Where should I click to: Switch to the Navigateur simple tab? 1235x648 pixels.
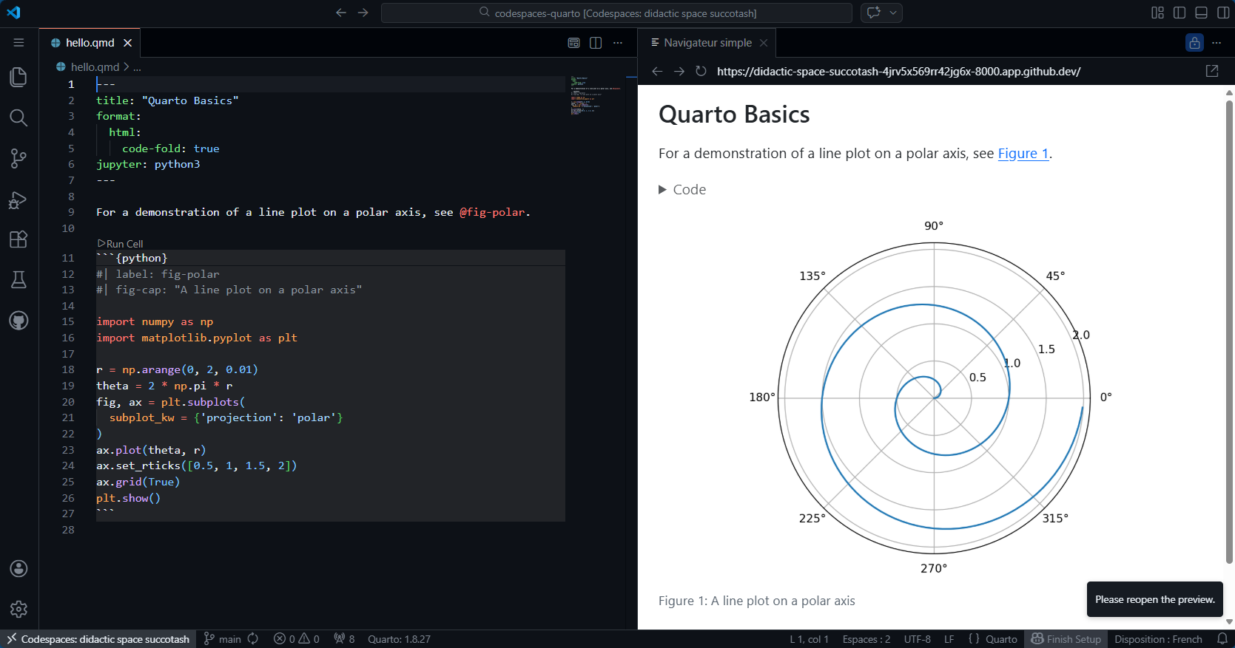coord(707,43)
